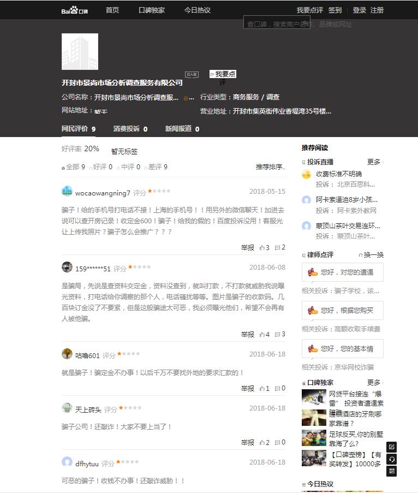The image size is (418, 493).
Task: Select the 差评 9 radio filter
Action: click(156, 167)
